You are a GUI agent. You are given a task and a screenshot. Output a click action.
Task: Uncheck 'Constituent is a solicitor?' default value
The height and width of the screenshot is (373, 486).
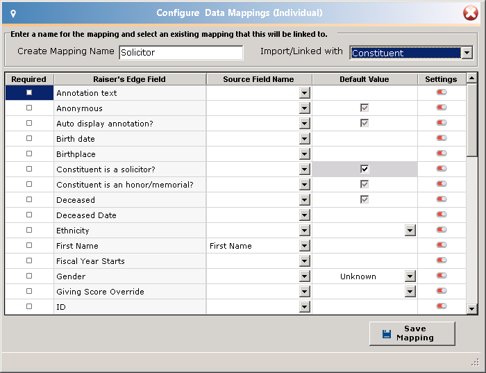pos(364,169)
